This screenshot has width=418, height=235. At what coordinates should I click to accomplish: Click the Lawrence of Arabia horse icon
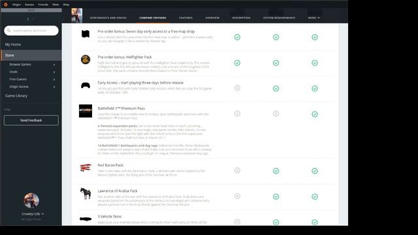86,193
